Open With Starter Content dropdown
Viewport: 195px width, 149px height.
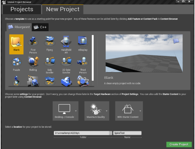tap(129, 111)
